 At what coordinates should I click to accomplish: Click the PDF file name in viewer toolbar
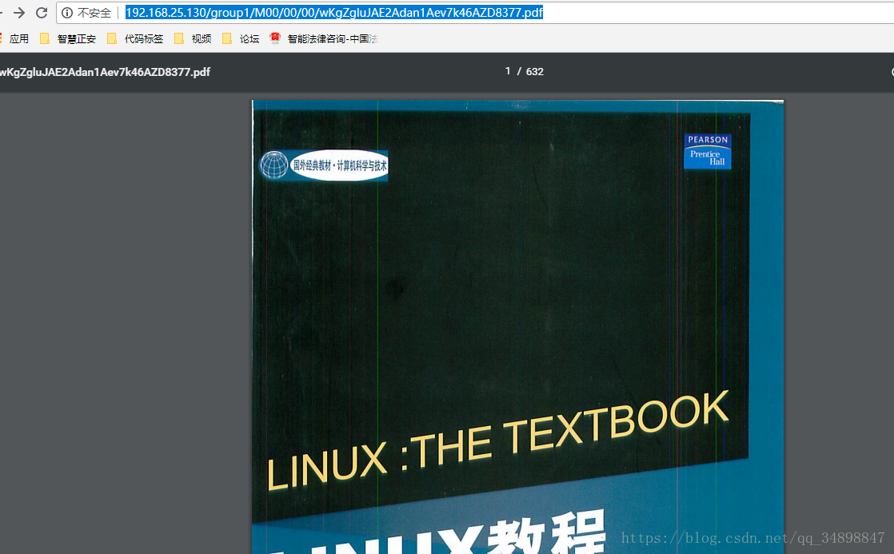pyautogui.click(x=105, y=72)
